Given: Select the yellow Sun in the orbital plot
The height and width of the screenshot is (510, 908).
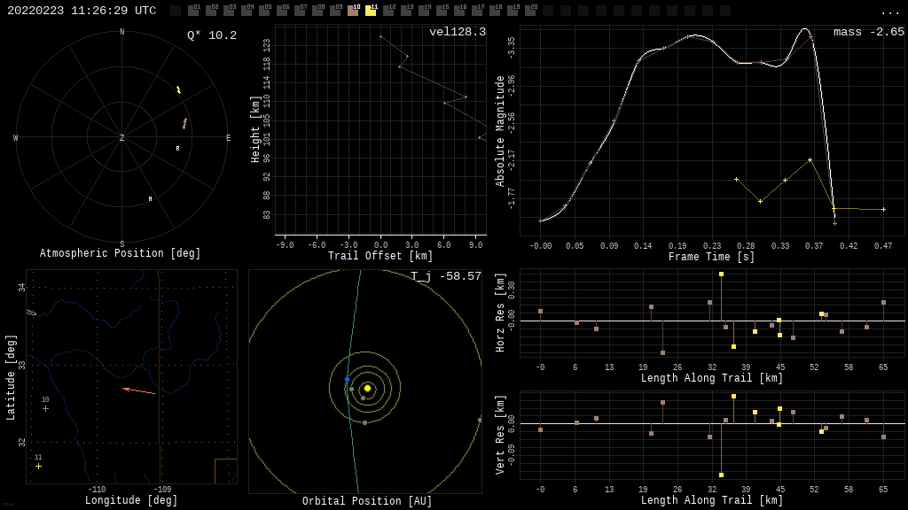Looking at the screenshot, I should [x=367, y=388].
